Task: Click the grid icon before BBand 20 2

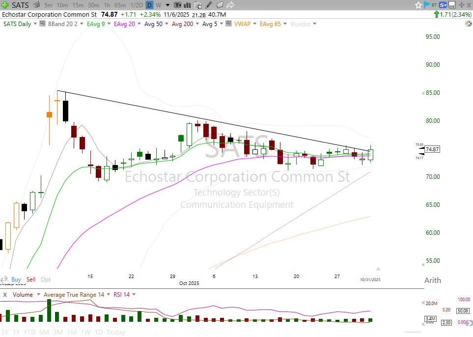Action: [x=43, y=24]
